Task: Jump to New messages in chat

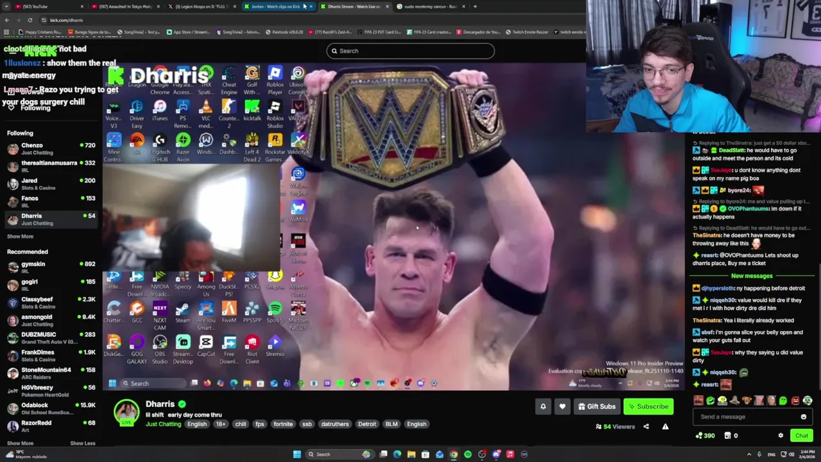Action: click(x=752, y=276)
